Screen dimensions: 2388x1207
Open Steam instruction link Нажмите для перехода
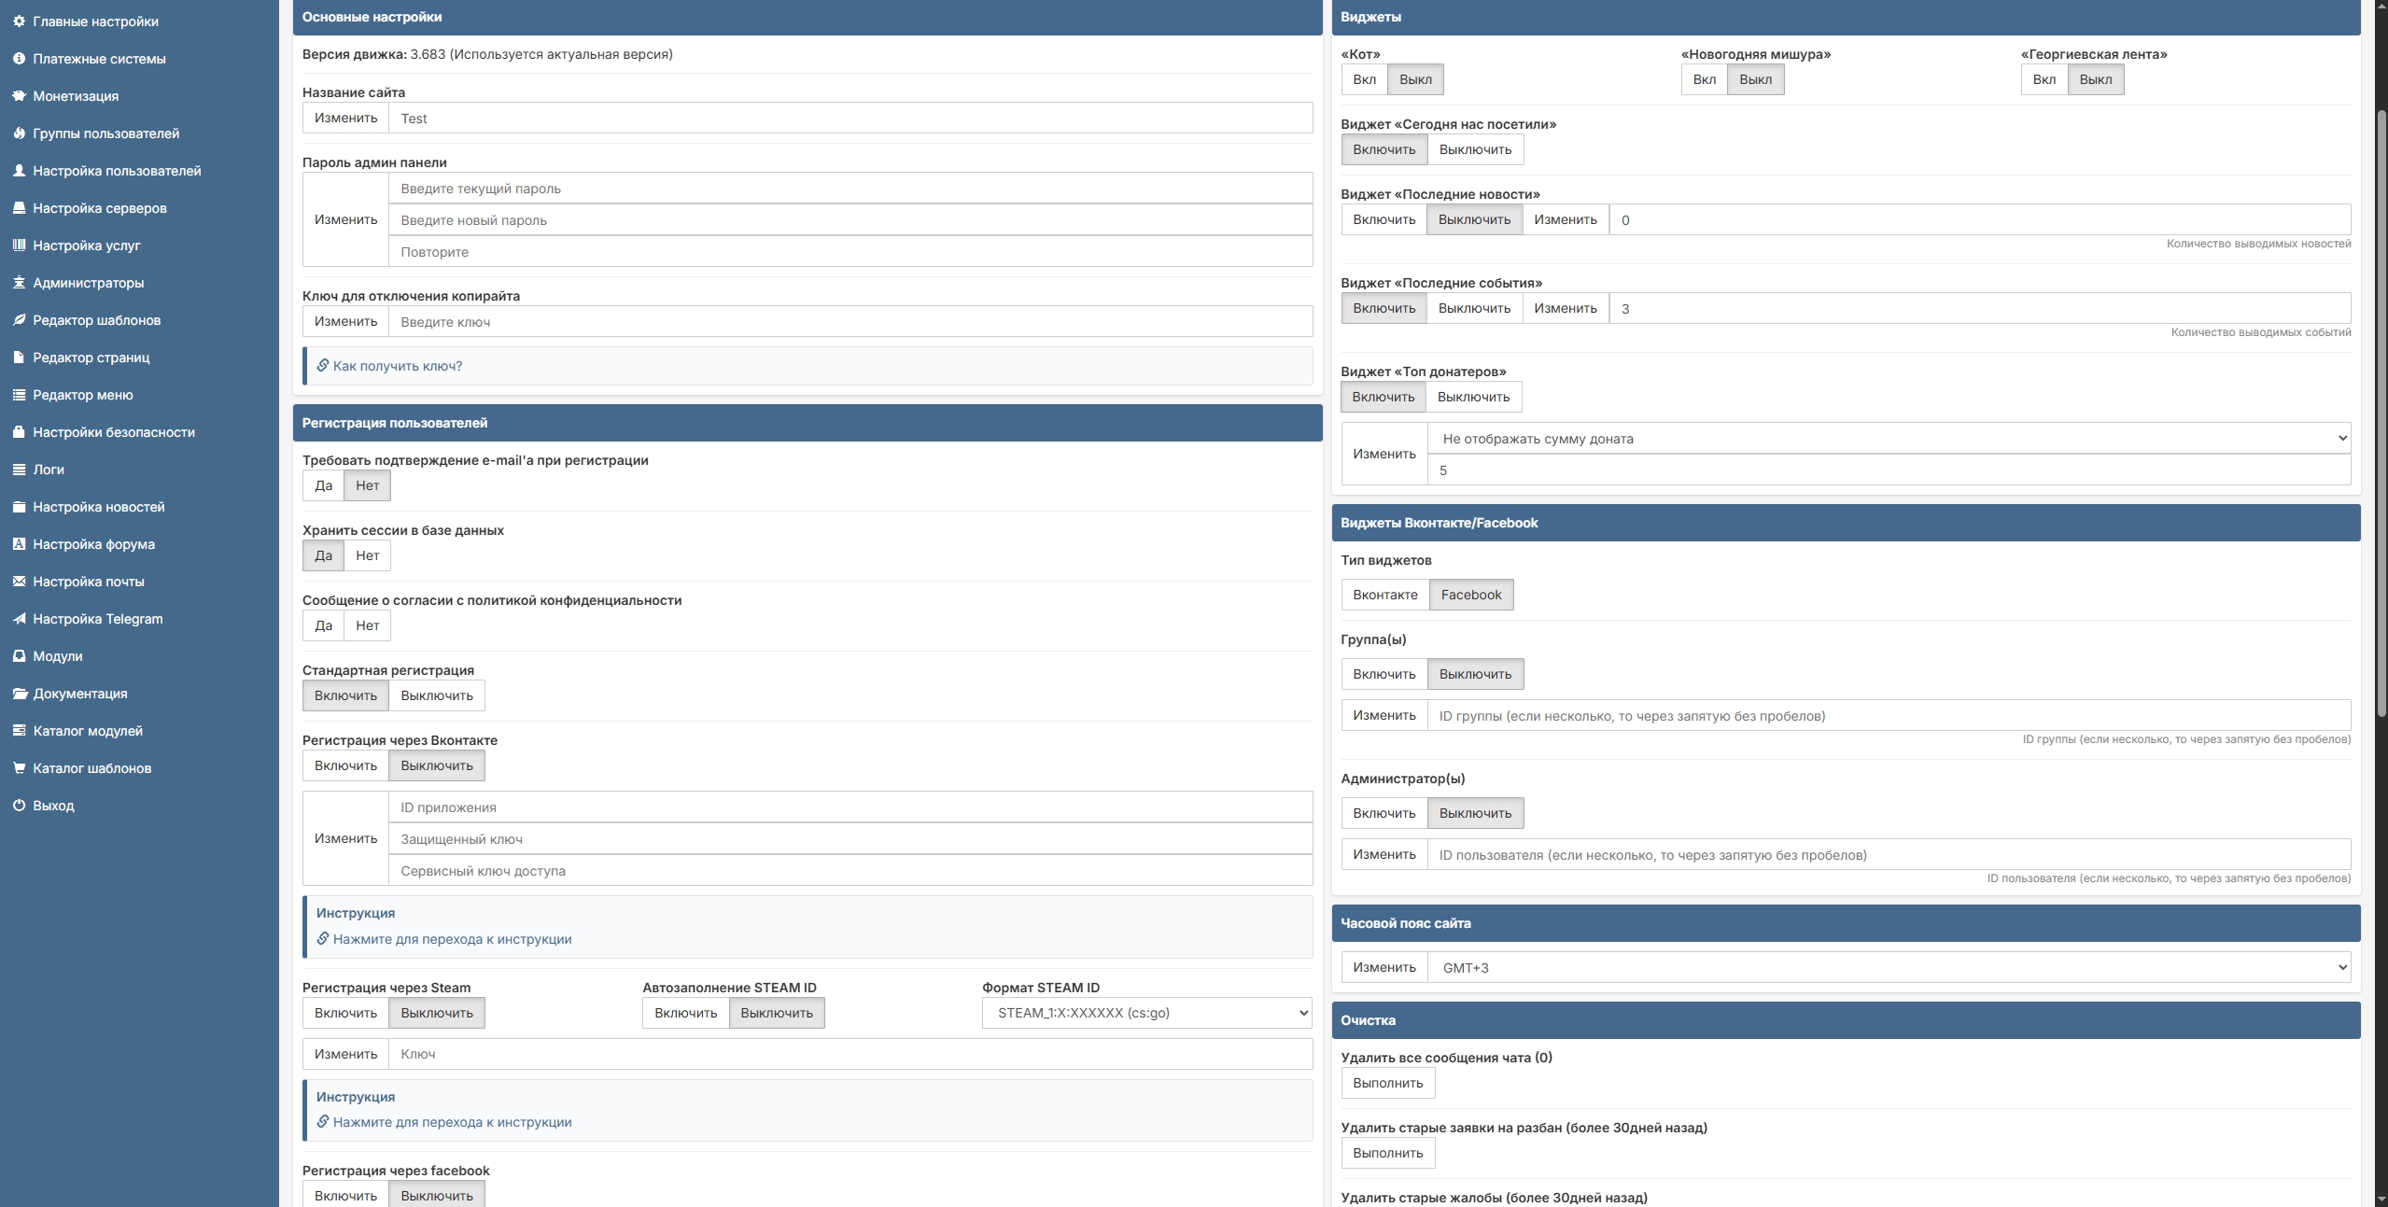(452, 1122)
